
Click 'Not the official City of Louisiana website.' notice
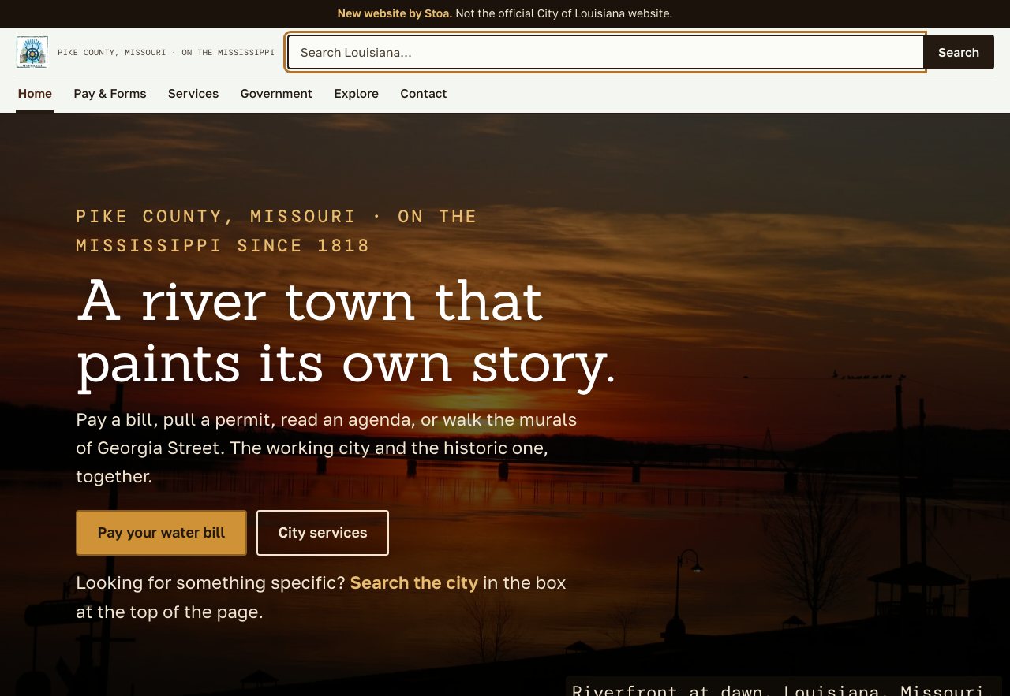click(563, 13)
